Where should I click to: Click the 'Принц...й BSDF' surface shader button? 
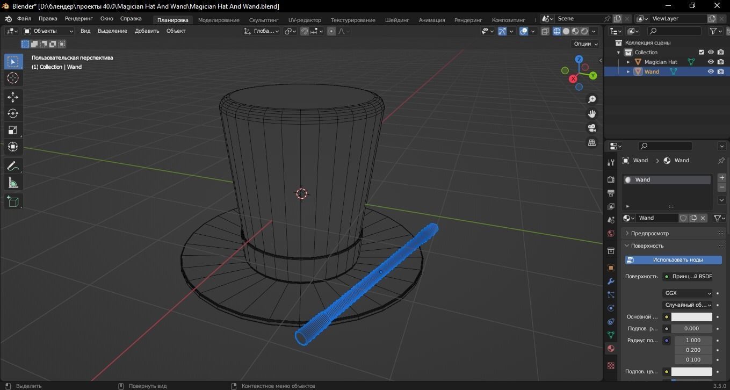click(688, 277)
